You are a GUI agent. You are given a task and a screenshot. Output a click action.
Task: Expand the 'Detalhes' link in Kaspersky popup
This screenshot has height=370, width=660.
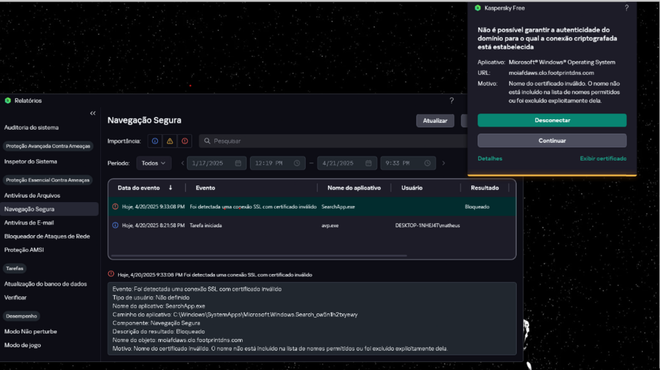[x=490, y=159]
